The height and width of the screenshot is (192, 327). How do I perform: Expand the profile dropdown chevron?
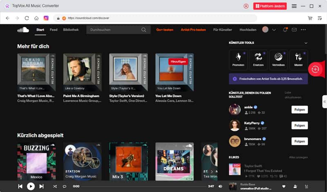[x=274, y=30]
